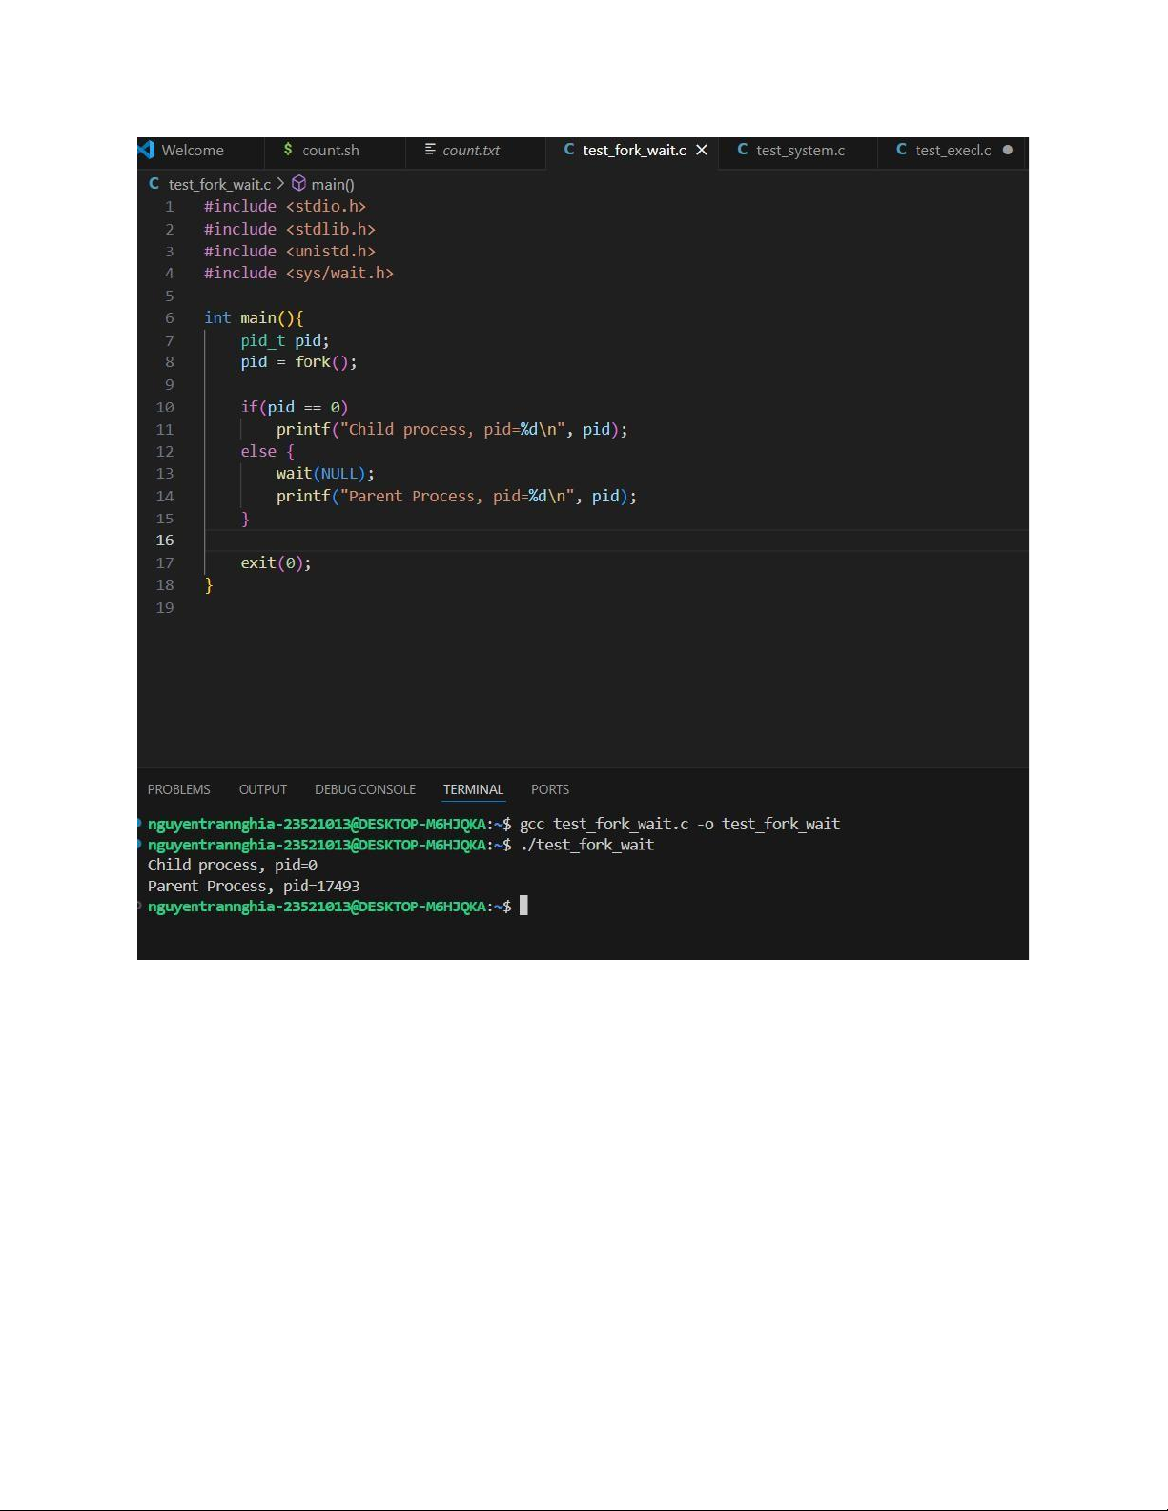Click 'Parent Process, pid=17493' terminal output

tap(254, 887)
